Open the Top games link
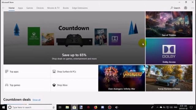Viewport: 196px width, 110px height. [27, 85]
